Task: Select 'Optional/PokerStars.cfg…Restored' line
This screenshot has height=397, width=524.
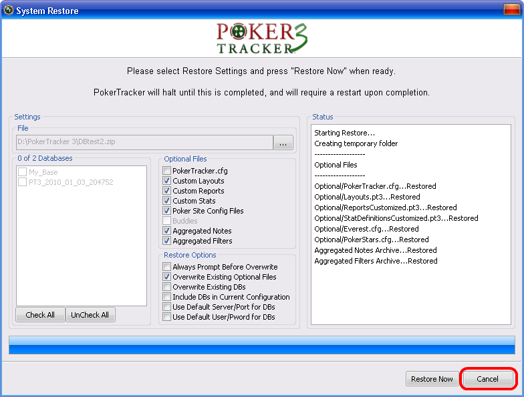Action: [x=372, y=240]
